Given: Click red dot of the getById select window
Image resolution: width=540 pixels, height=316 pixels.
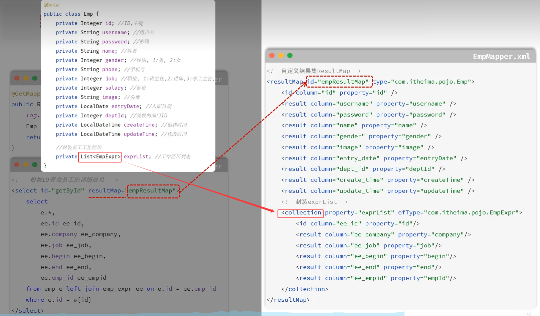Looking at the screenshot, I should click(17, 164).
